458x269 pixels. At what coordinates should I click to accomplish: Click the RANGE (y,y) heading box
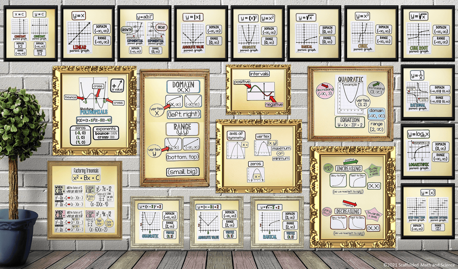(x=182, y=129)
